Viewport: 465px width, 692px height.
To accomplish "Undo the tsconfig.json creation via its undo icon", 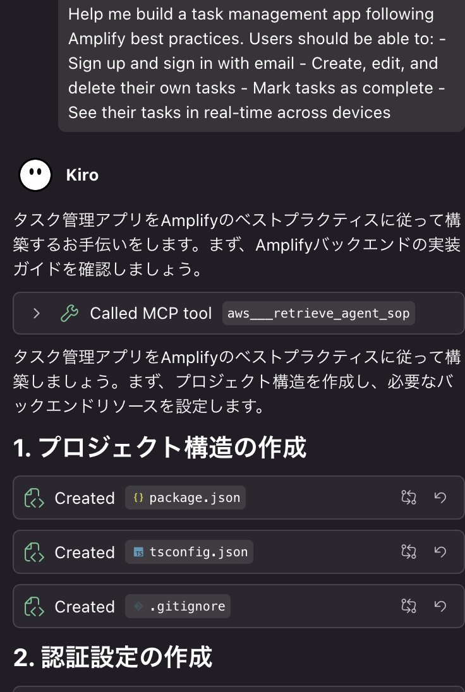I will (440, 552).
